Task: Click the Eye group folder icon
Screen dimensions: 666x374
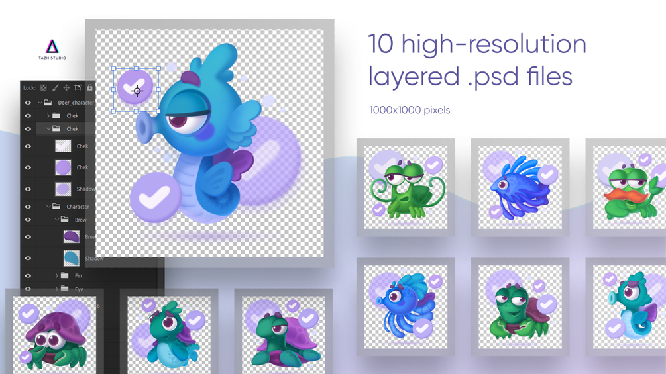Action: pyautogui.click(x=64, y=289)
